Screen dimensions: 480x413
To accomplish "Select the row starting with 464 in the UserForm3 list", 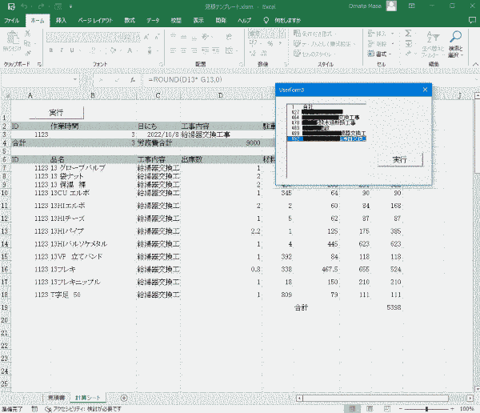I will (x=320, y=116).
